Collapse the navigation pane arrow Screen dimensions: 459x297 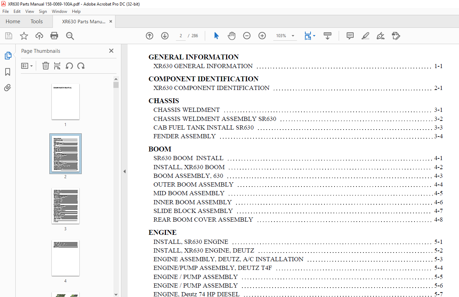[x=124, y=171]
